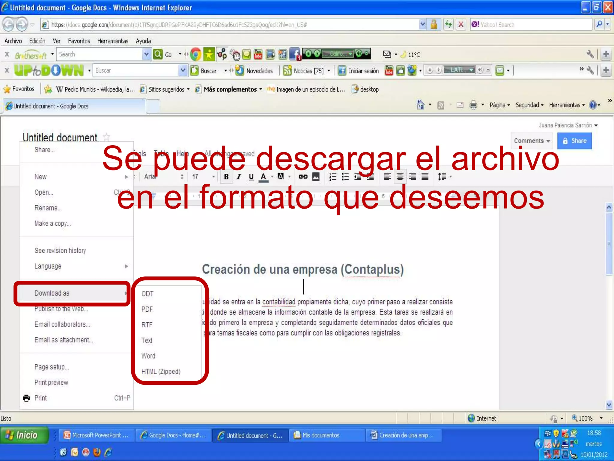Screen dimensions: 614x461
Task: Select Print preview menu entry
Action: coord(51,383)
